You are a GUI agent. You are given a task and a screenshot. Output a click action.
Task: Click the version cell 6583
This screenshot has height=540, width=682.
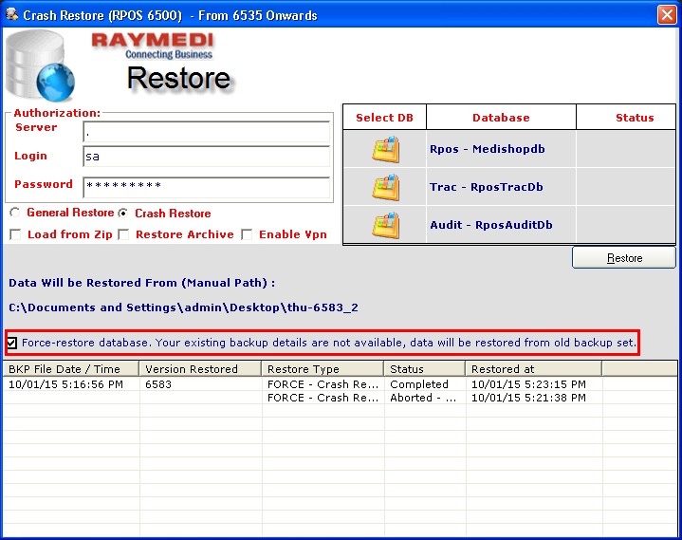pyautogui.click(x=158, y=384)
